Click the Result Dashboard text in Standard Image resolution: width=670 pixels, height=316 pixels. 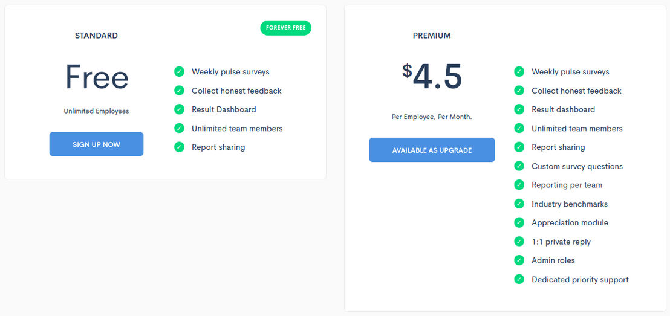[224, 109]
